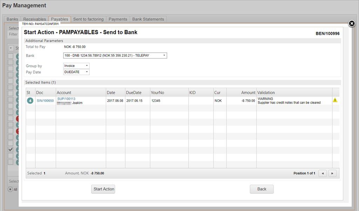Switch to the Payments tab
359x211 pixels.
[118, 19]
